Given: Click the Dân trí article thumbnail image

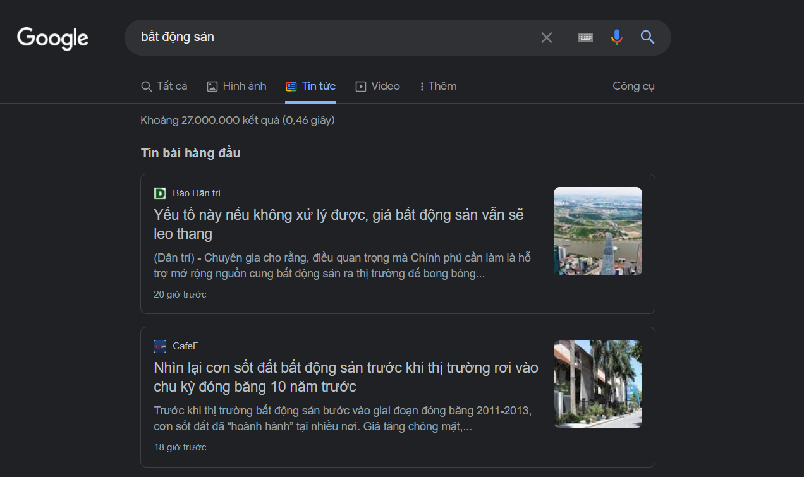Looking at the screenshot, I should [597, 230].
